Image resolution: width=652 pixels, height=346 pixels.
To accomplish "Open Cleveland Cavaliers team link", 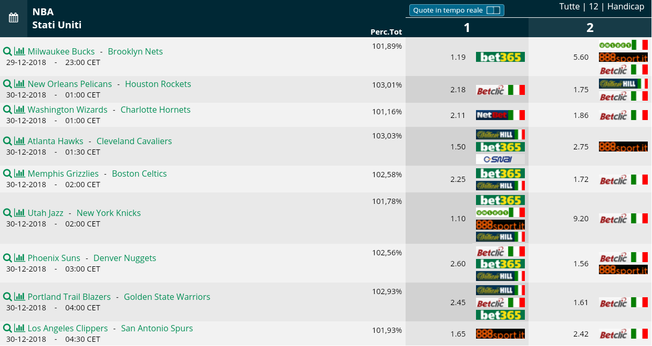I will pos(134,141).
